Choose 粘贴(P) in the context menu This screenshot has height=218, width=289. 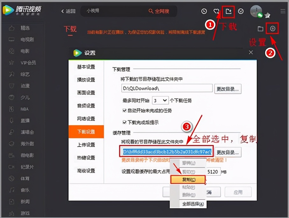point(188,187)
